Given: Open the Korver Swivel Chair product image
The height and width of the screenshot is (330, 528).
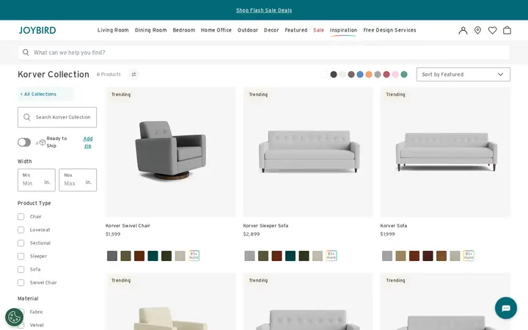Looking at the screenshot, I should pyautogui.click(x=170, y=152).
